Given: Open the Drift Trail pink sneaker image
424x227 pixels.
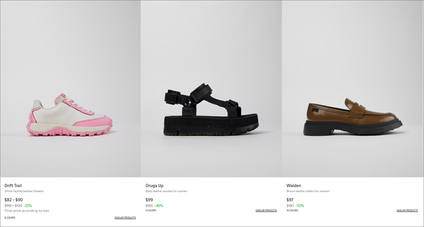Looking at the screenshot, I should [70, 89].
